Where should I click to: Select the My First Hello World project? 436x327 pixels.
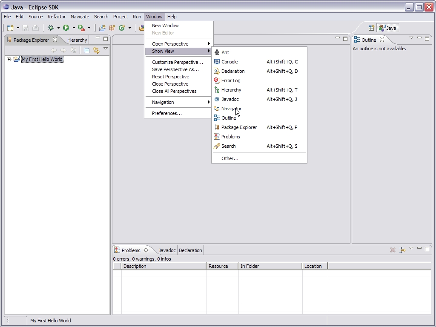pos(42,59)
